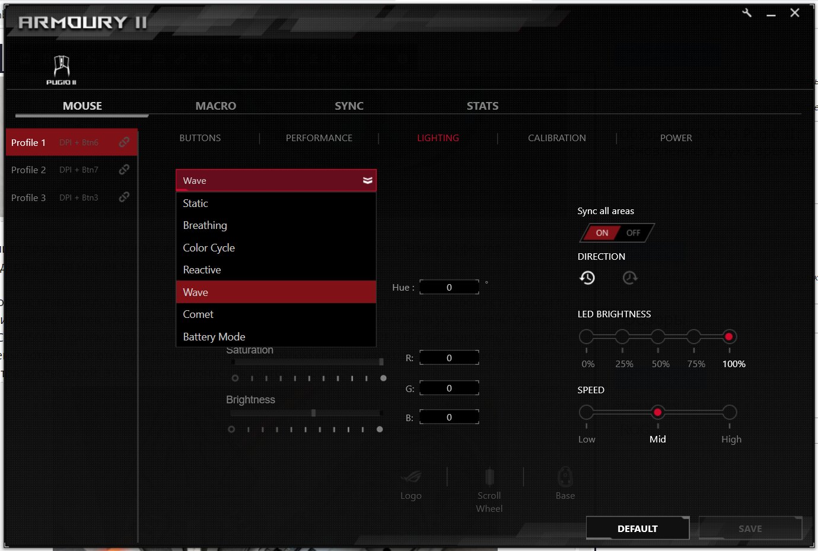Choose Color Cycle lighting effect
The height and width of the screenshot is (551, 818).
pyautogui.click(x=276, y=248)
